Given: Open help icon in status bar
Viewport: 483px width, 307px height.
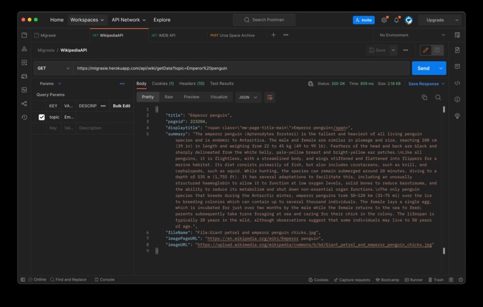Looking at the screenshot, I should coord(460,280).
